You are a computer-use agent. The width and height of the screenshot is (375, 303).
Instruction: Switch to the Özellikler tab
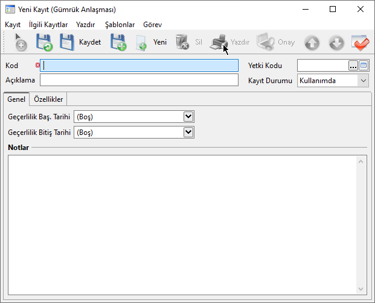(48, 99)
